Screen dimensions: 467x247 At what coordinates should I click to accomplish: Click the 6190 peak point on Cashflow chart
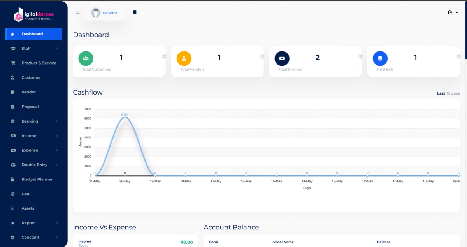point(125,117)
